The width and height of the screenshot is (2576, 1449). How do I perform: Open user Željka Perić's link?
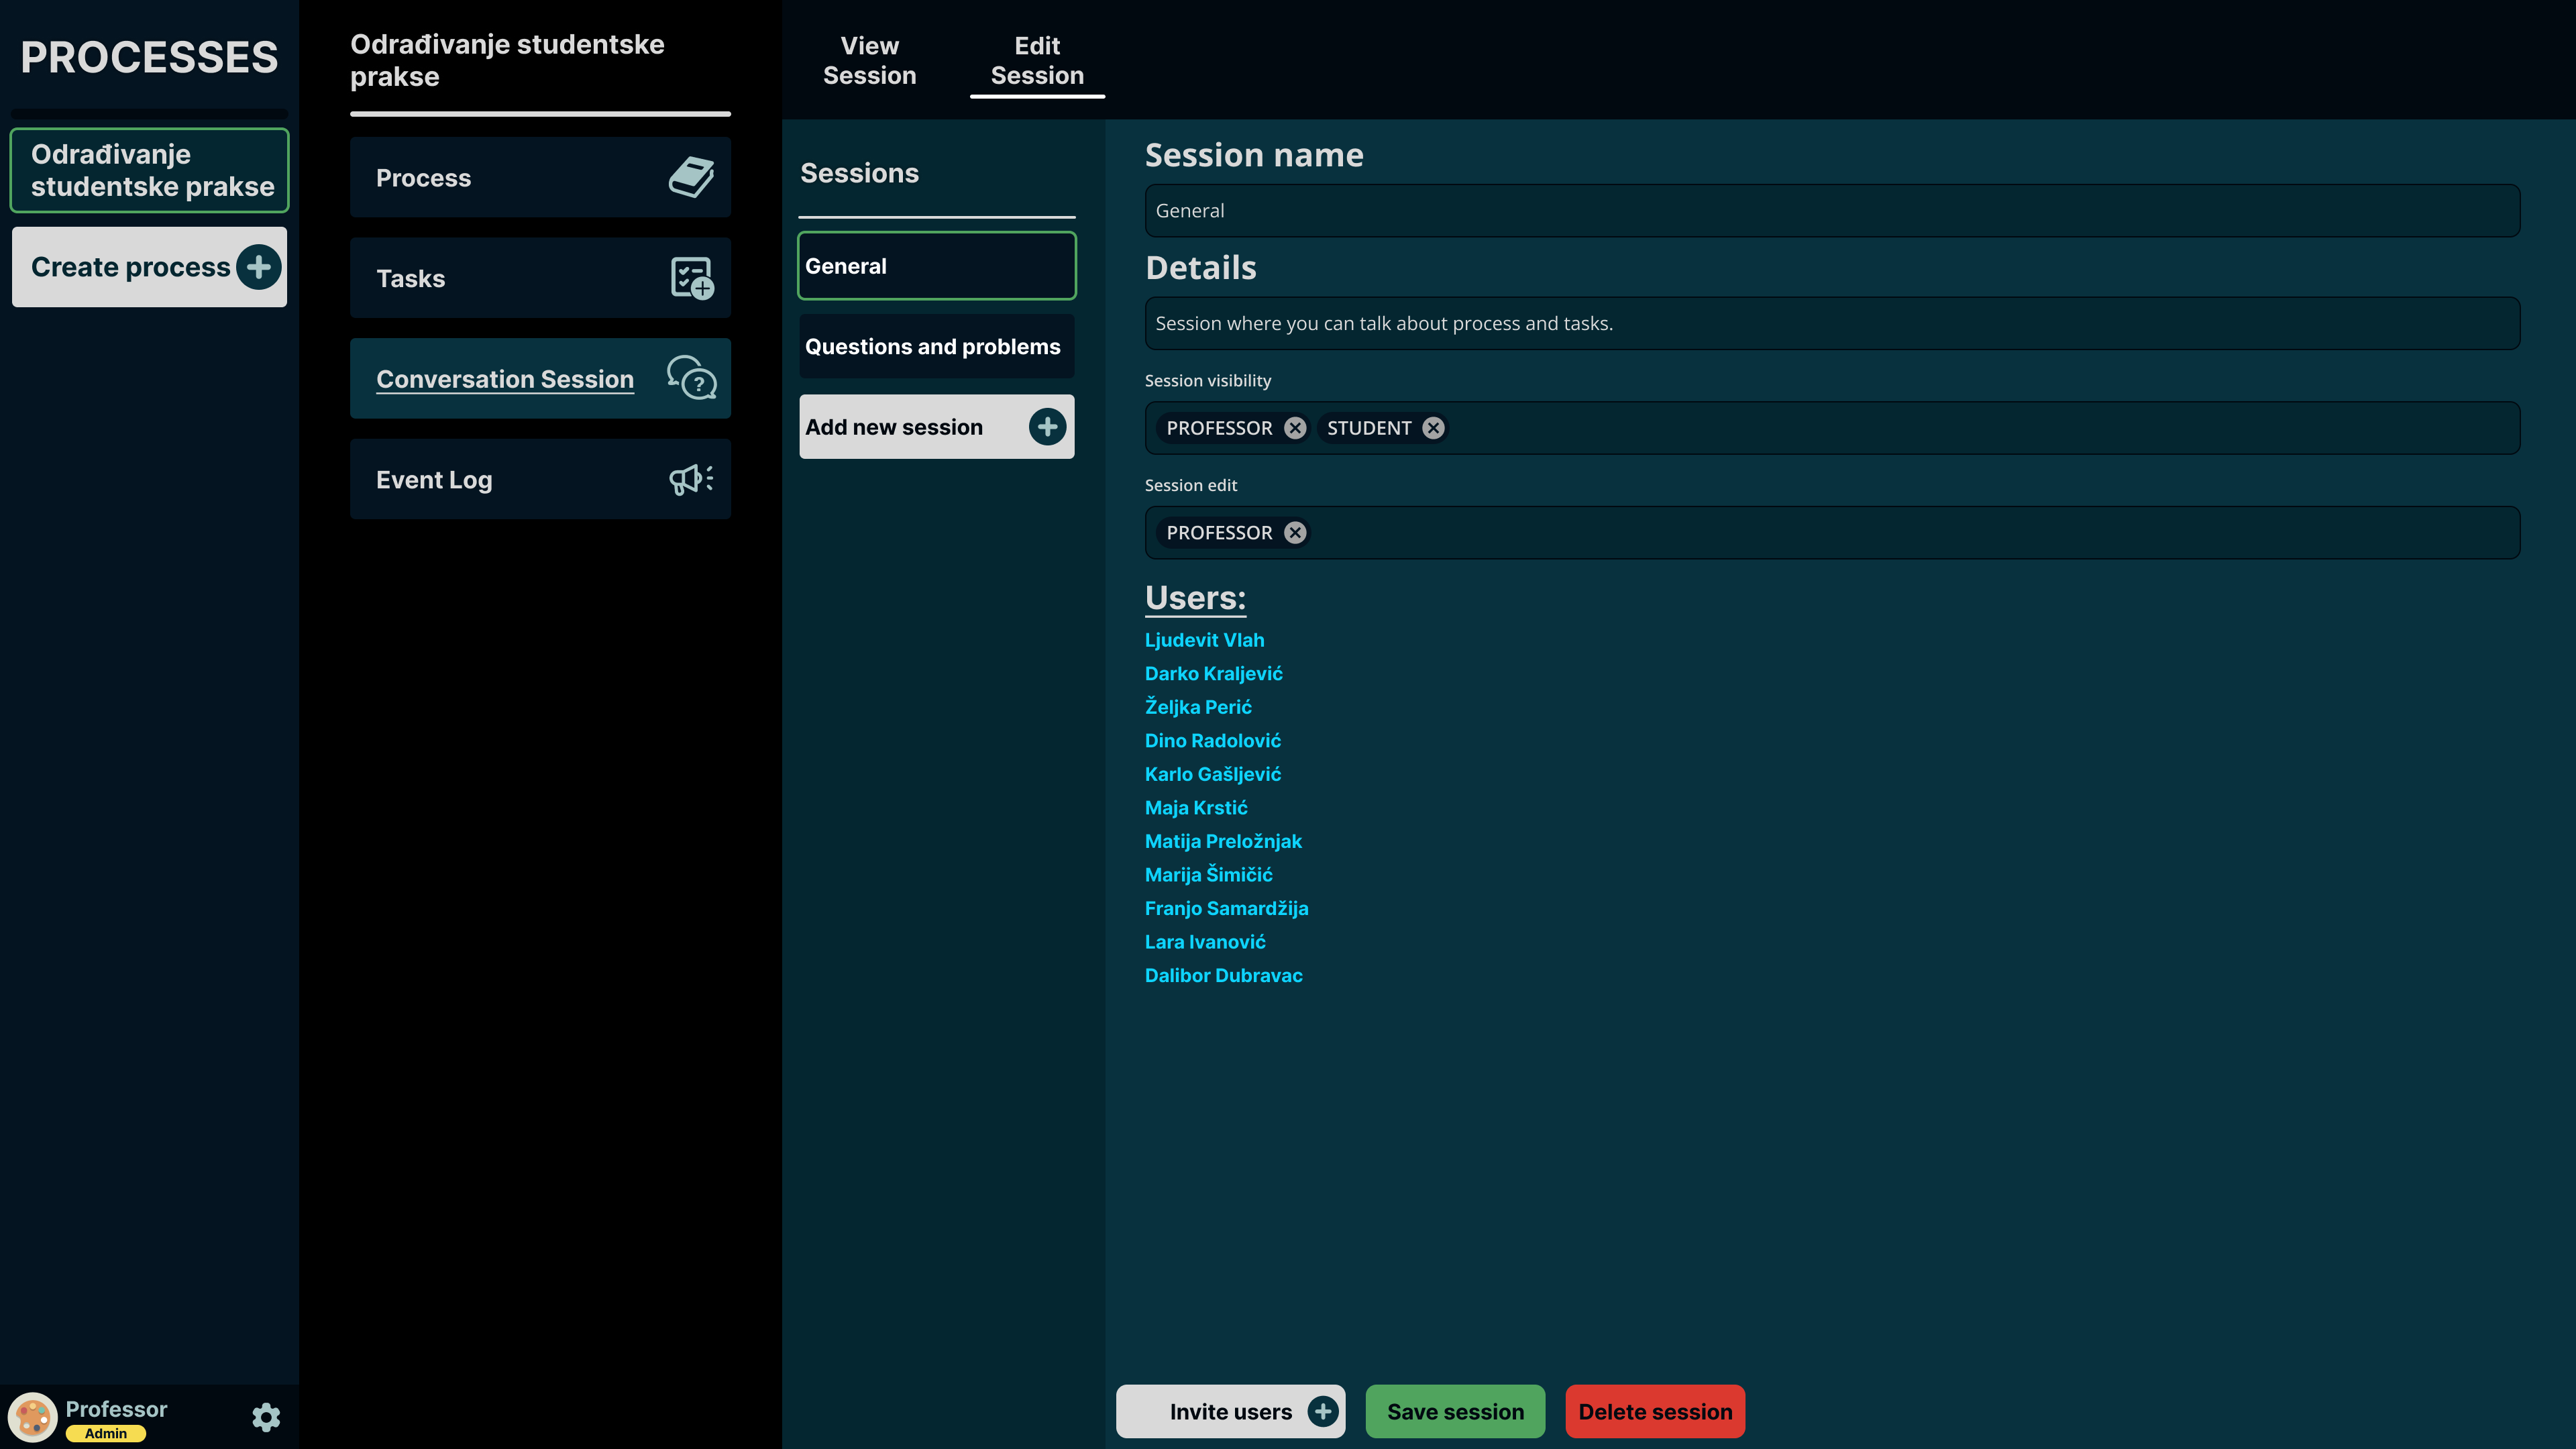(1198, 707)
